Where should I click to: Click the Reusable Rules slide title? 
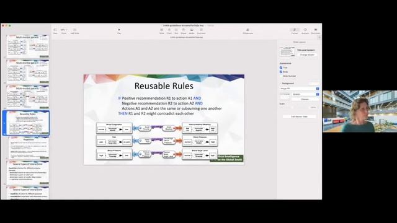(164, 86)
